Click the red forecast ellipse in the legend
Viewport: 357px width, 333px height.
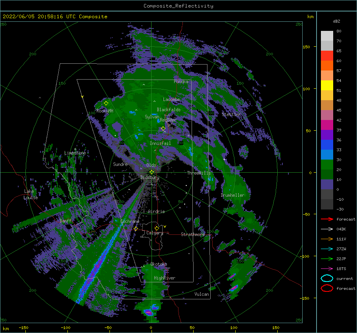(x=327, y=288)
